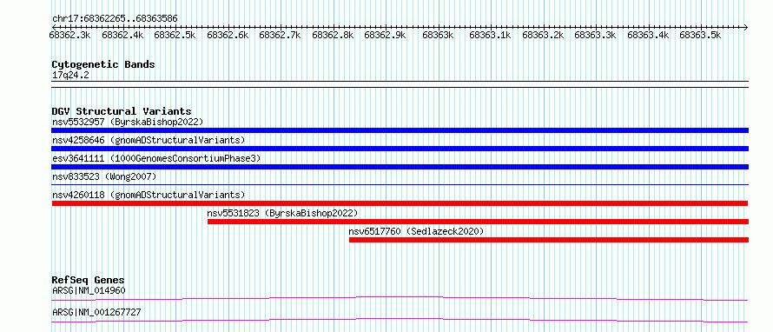The height and width of the screenshot is (332, 773).
Task: Open variant label nsv5531823 (ByrskaBishop2022)
Action: pos(282,213)
